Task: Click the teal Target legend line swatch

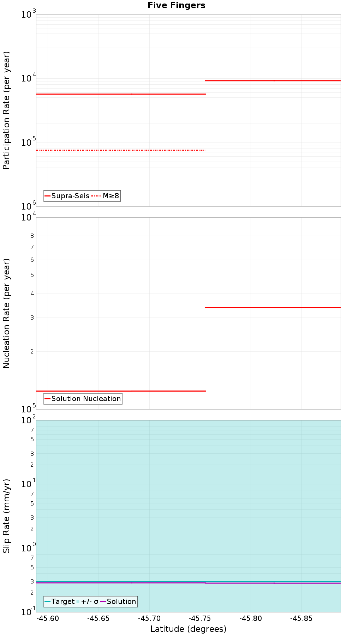Action: pos(47,601)
